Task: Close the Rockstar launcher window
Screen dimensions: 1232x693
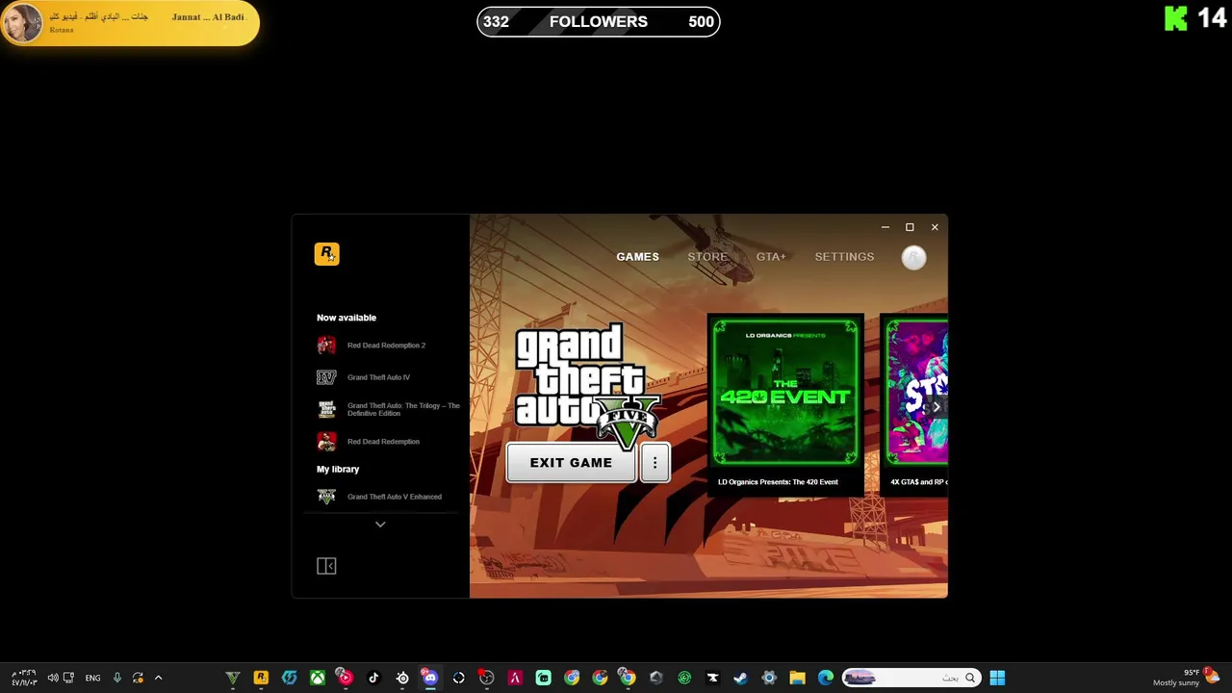Action: pyautogui.click(x=935, y=228)
